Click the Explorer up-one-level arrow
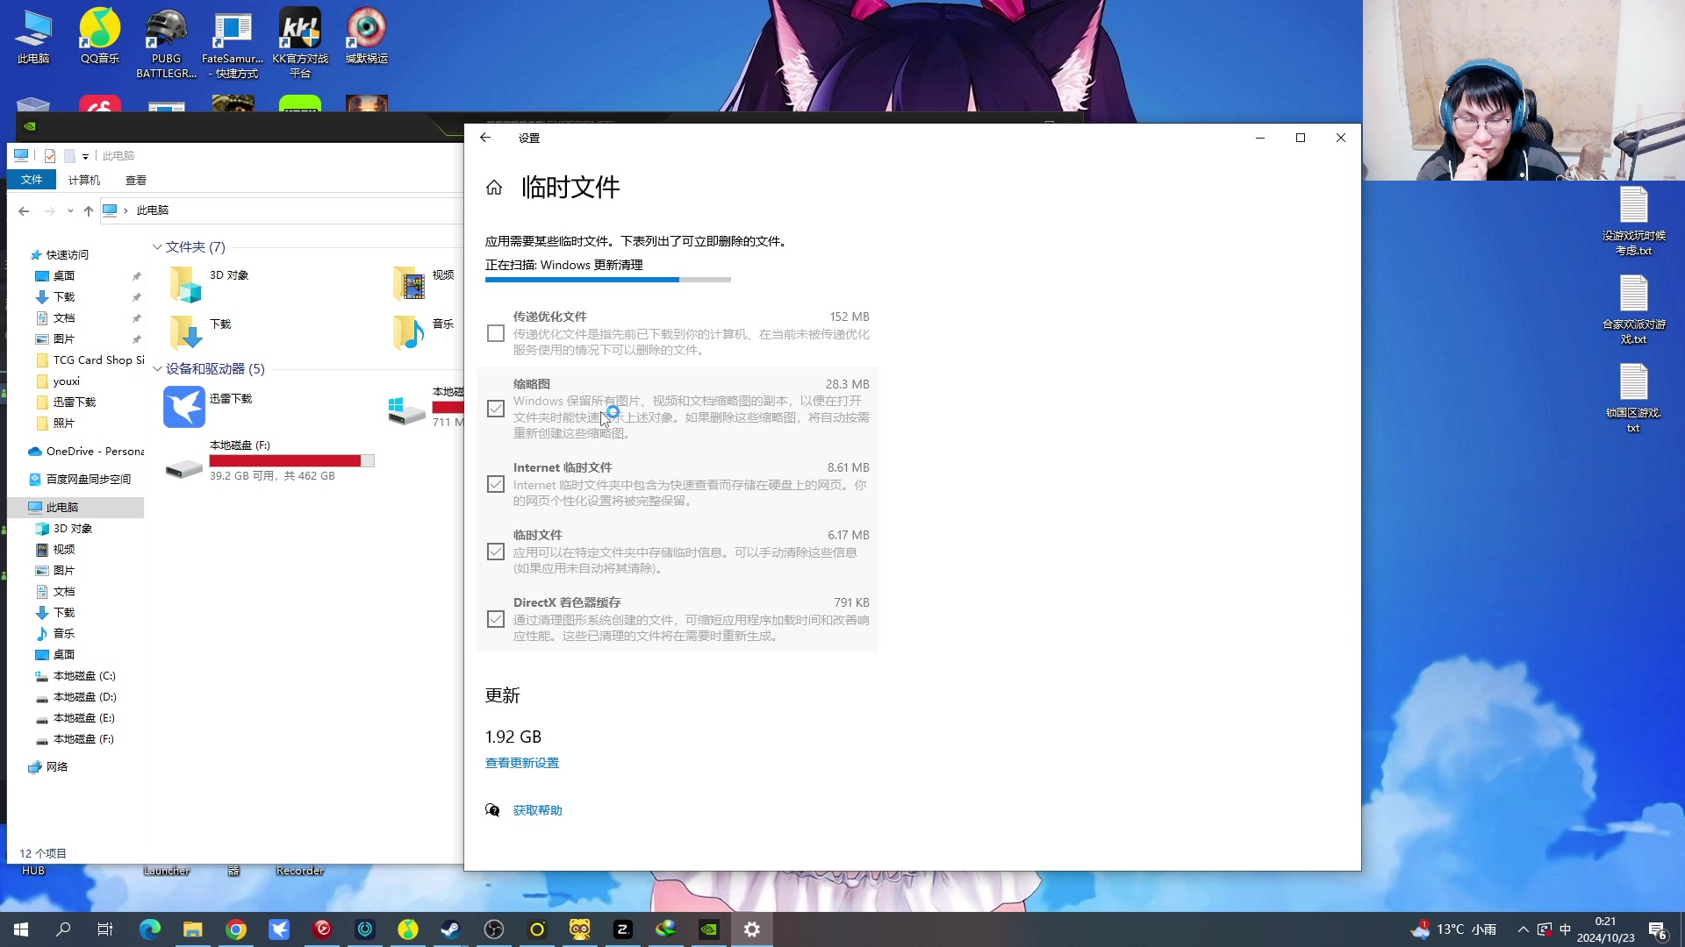1685x947 pixels. coord(89,210)
